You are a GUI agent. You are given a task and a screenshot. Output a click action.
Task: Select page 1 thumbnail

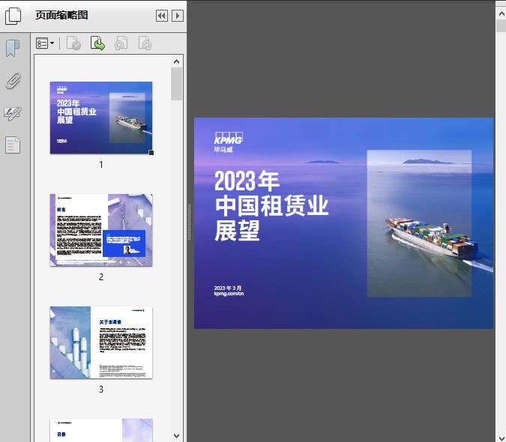[x=101, y=118]
